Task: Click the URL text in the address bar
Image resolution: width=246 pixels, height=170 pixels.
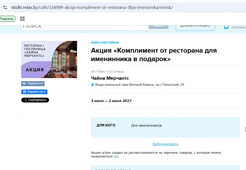Action: pos(92,7)
